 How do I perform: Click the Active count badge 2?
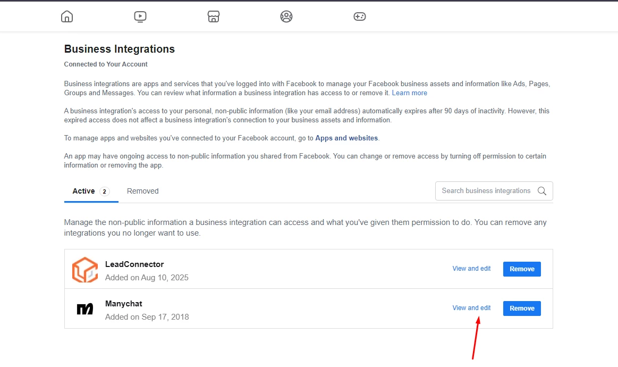(105, 191)
